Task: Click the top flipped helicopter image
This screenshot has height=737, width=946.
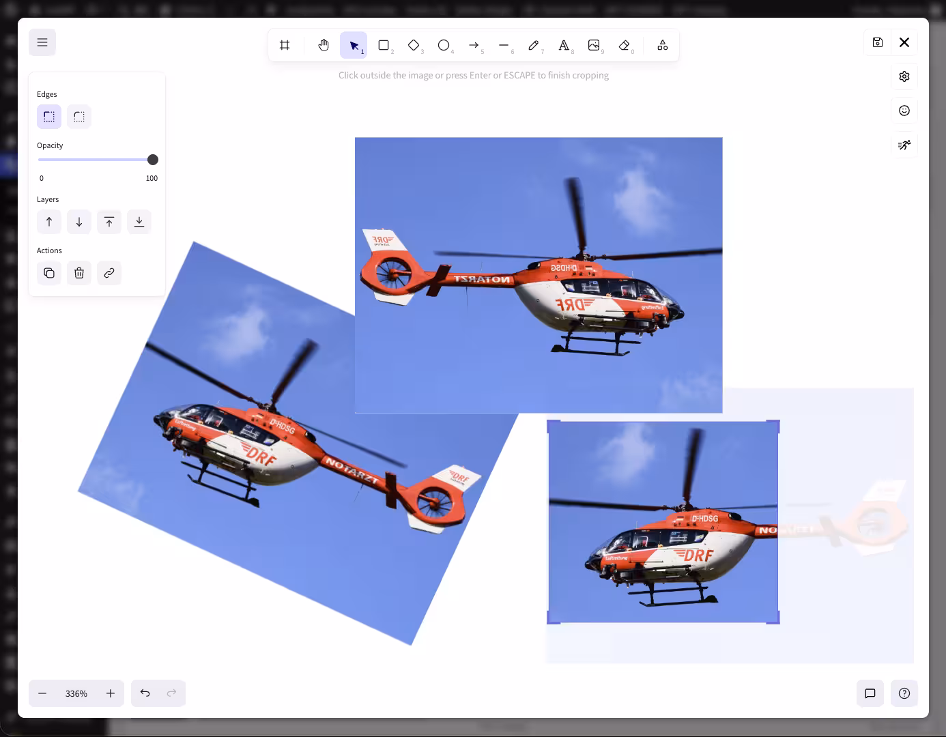Action: click(539, 275)
